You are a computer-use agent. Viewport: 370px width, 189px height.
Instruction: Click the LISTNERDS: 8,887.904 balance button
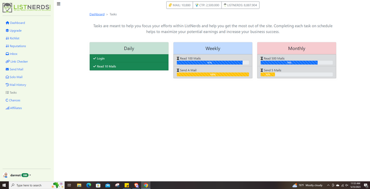(240, 5)
